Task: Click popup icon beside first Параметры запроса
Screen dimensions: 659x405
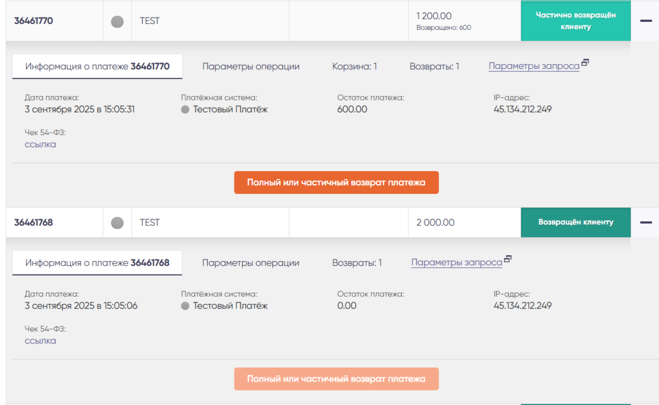Action: (x=585, y=63)
